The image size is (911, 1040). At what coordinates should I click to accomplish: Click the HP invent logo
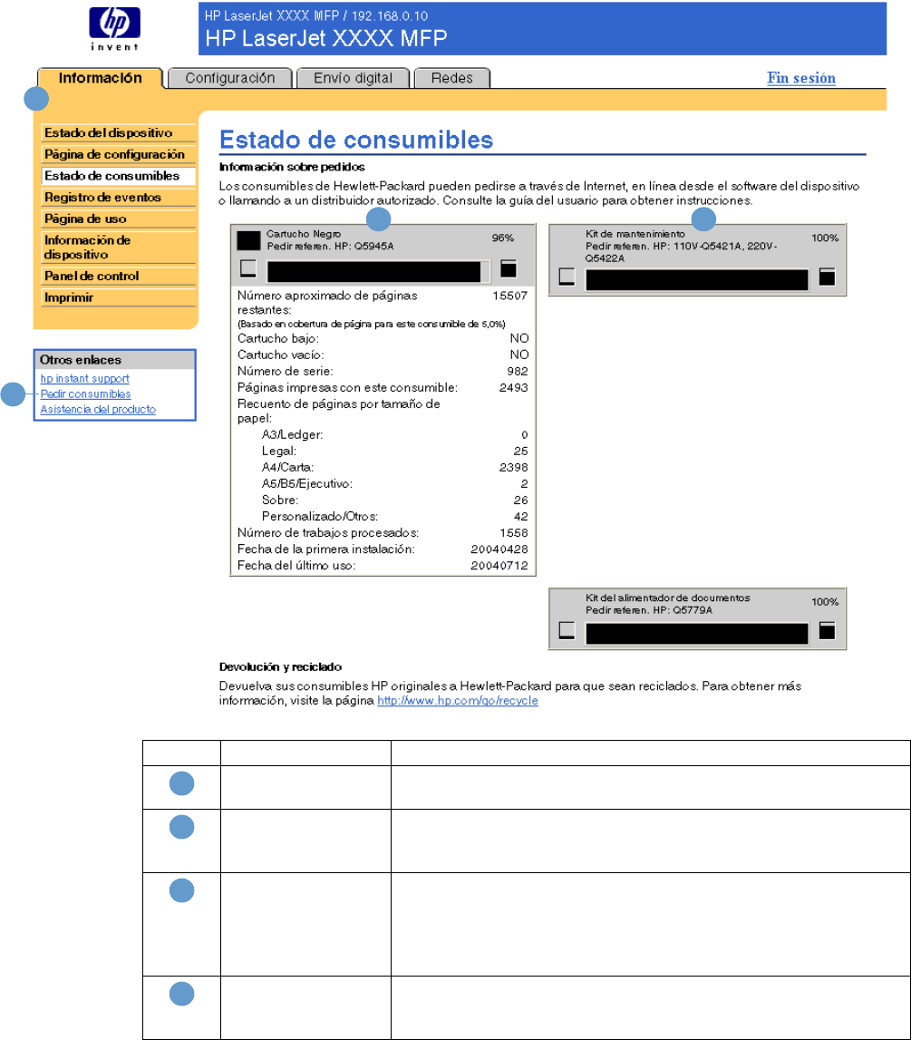[115, 28]
